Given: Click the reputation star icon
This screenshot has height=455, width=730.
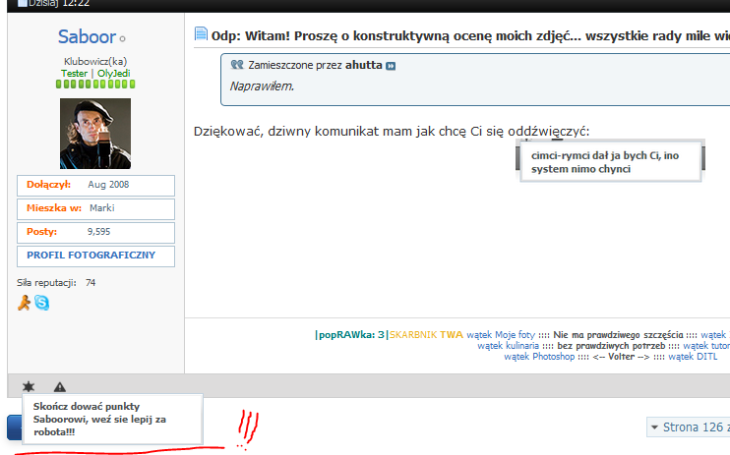Looking at the screenshot, I should [x=29, y=386].
